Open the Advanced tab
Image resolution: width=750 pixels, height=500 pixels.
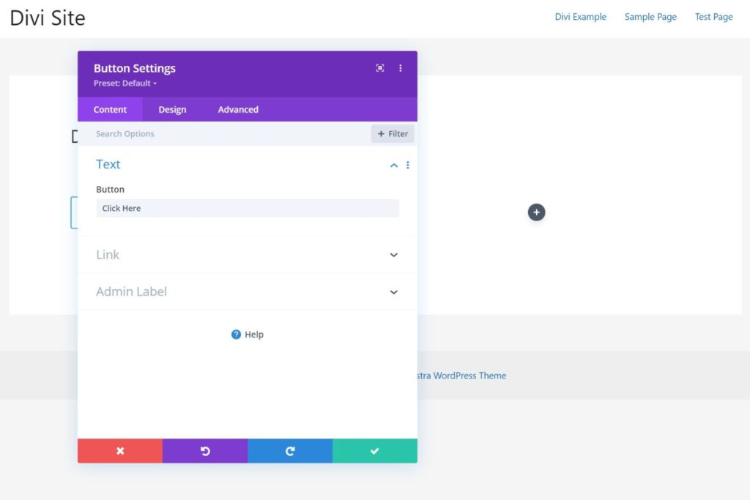237,109
